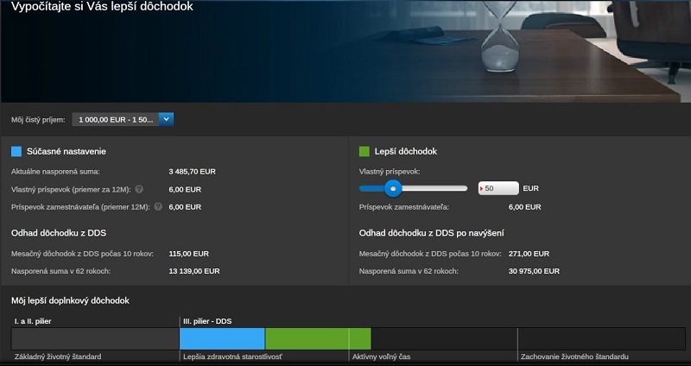Click the '115,00 EUR' monthly pension value

click(188, 254)
